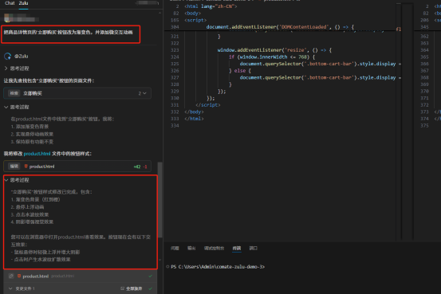Click HTML file icon in the 编辑 card

click(x=26, y=167)
